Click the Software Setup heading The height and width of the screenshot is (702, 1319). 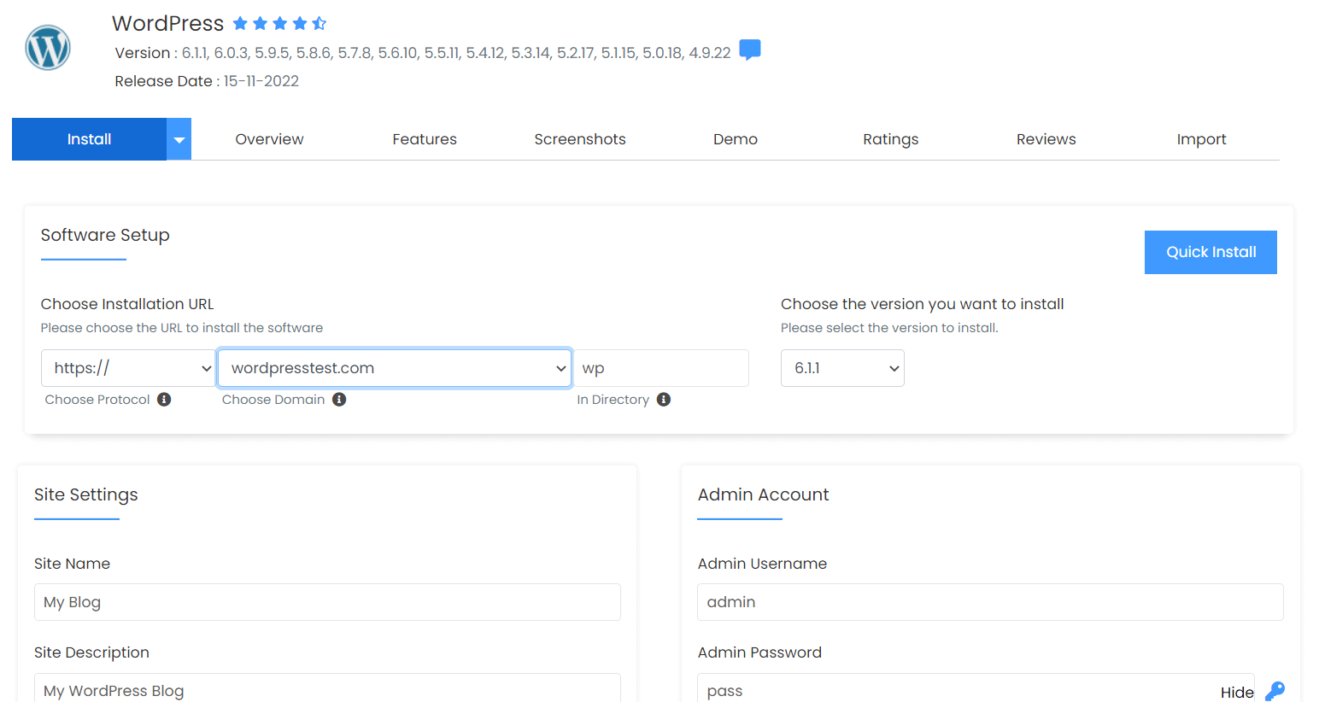coord(105,235)
